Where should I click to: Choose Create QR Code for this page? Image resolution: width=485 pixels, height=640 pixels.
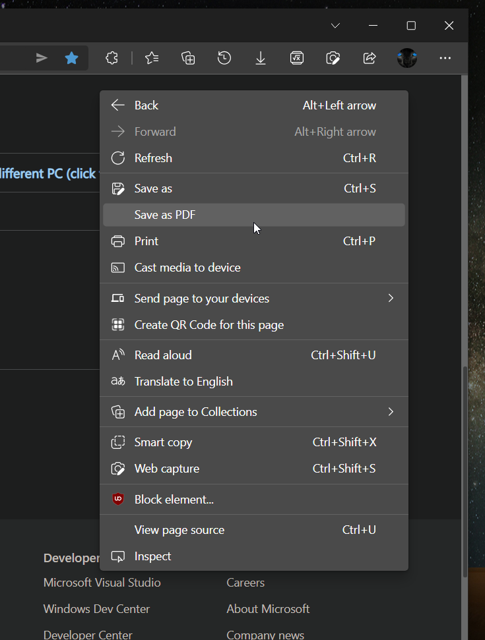pyautogui.click(x=209, y=325)
